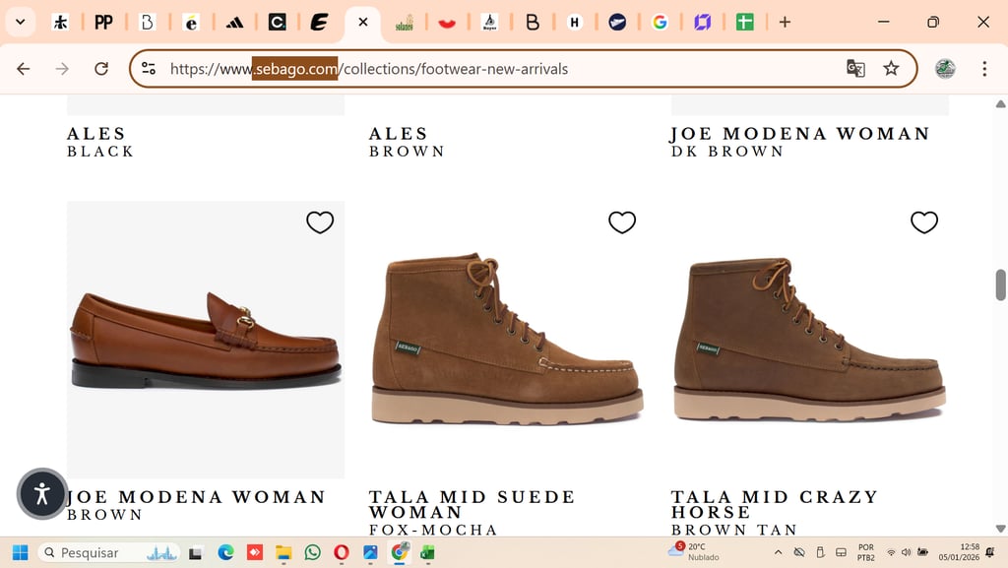View the Fox-Mocha suede boot image
Viewport: 1008px width, 568px height.
click(508, 340)
